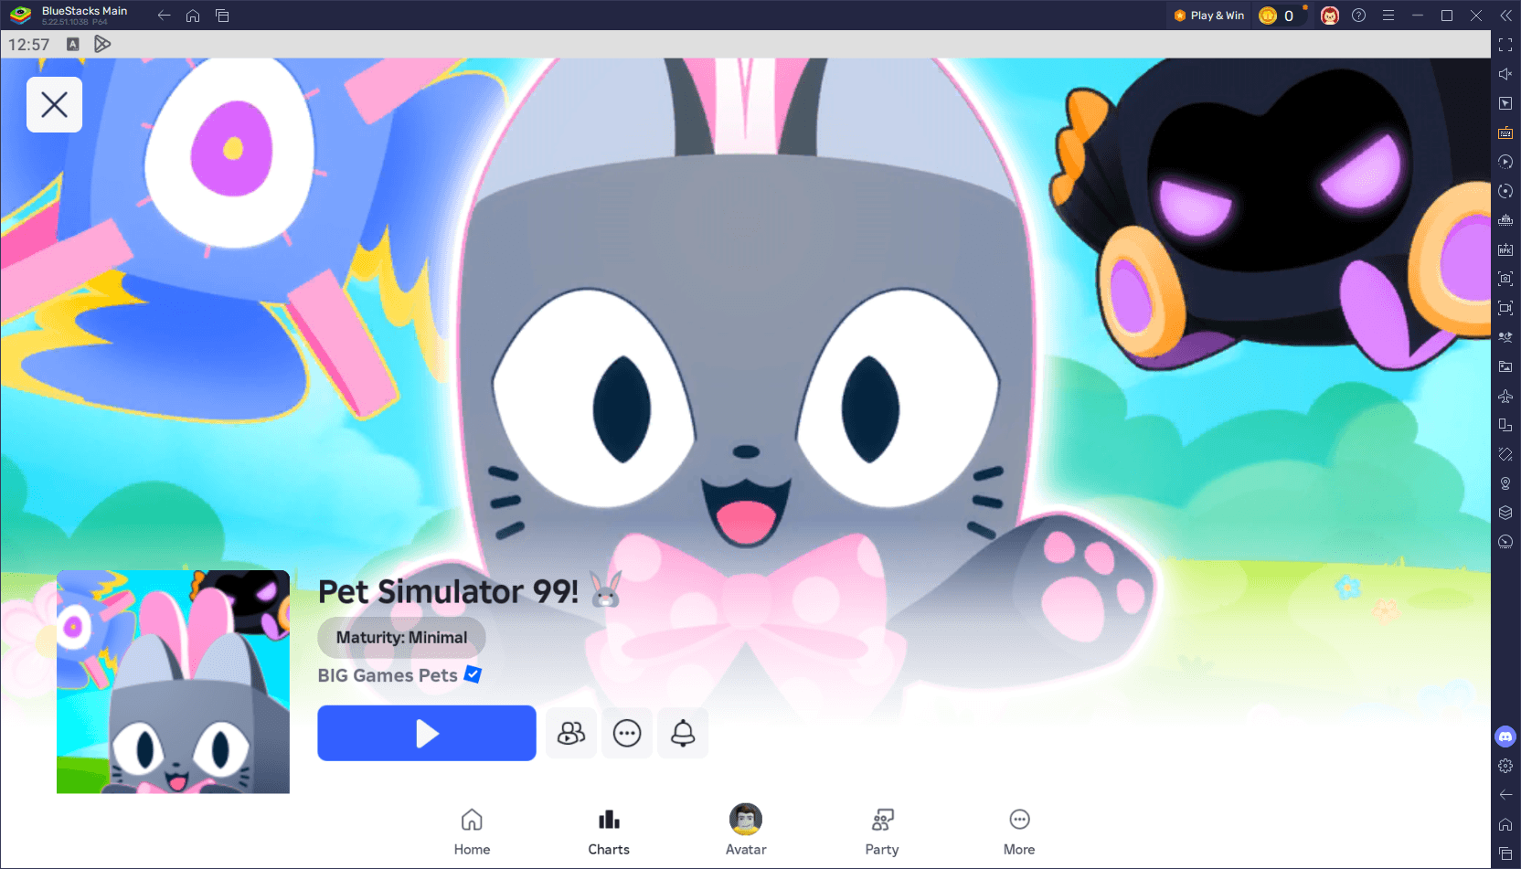Image resolution: width=1521 pixels, height=869 pixels.
Task: Open the BlueStacks account avatar
Action: click(x=1330, y=16)
